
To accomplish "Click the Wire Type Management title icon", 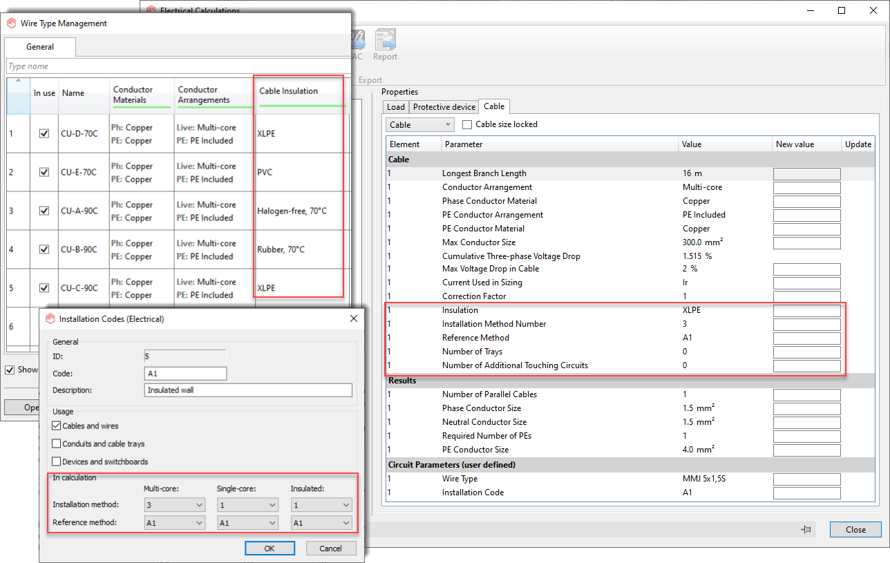I will click(11, 23).
